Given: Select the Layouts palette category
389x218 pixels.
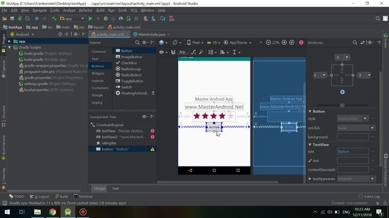Looking at the screenshot, I should 97,81.
